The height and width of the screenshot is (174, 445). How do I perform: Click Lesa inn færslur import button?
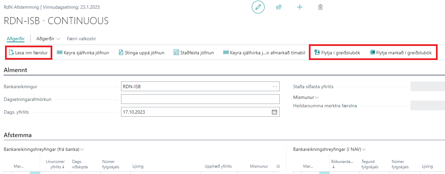pyautogui.click(x=29, y=53)
